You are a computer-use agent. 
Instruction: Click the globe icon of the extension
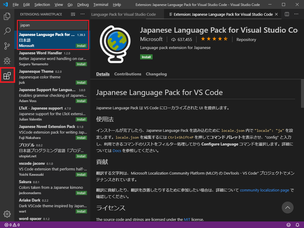[115, 44]
